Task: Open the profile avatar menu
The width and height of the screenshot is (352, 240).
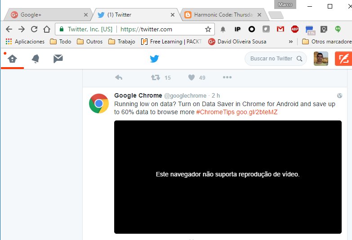Action: [x=321, y=59]
